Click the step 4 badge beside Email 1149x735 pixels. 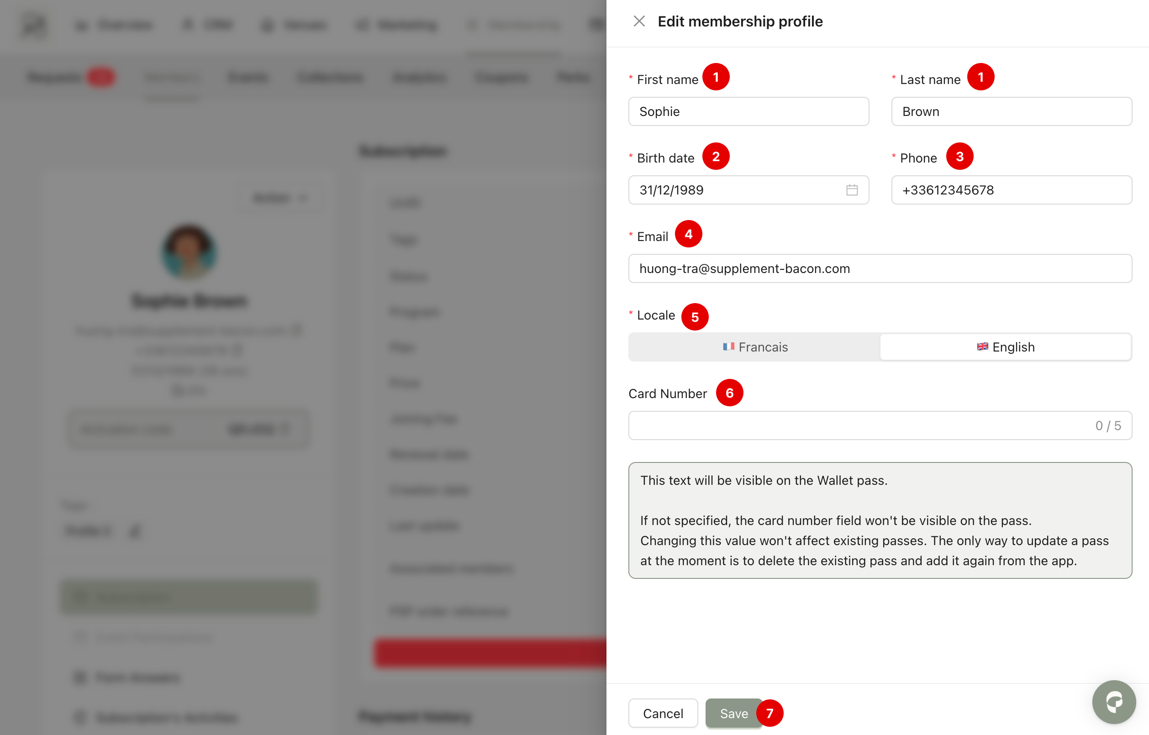pos(688,234)
